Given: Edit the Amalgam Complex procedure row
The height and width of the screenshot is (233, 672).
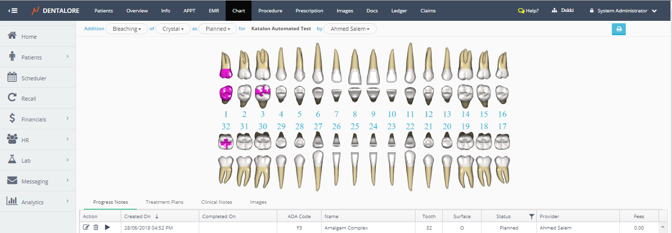Looking at the screenshot, I should (x=86, y=228).
